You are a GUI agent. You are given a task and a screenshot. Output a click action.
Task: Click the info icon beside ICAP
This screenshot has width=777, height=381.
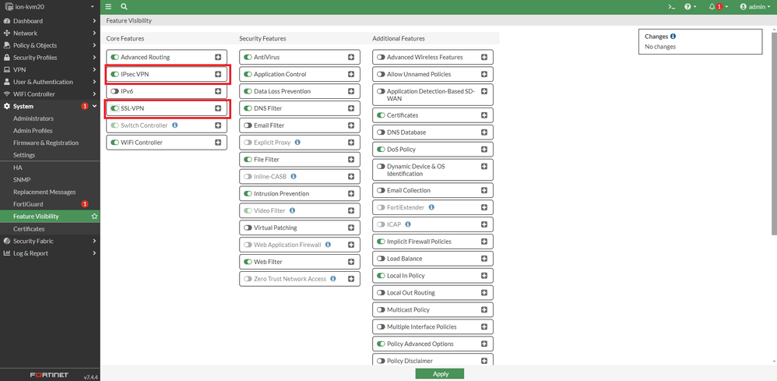408,224
